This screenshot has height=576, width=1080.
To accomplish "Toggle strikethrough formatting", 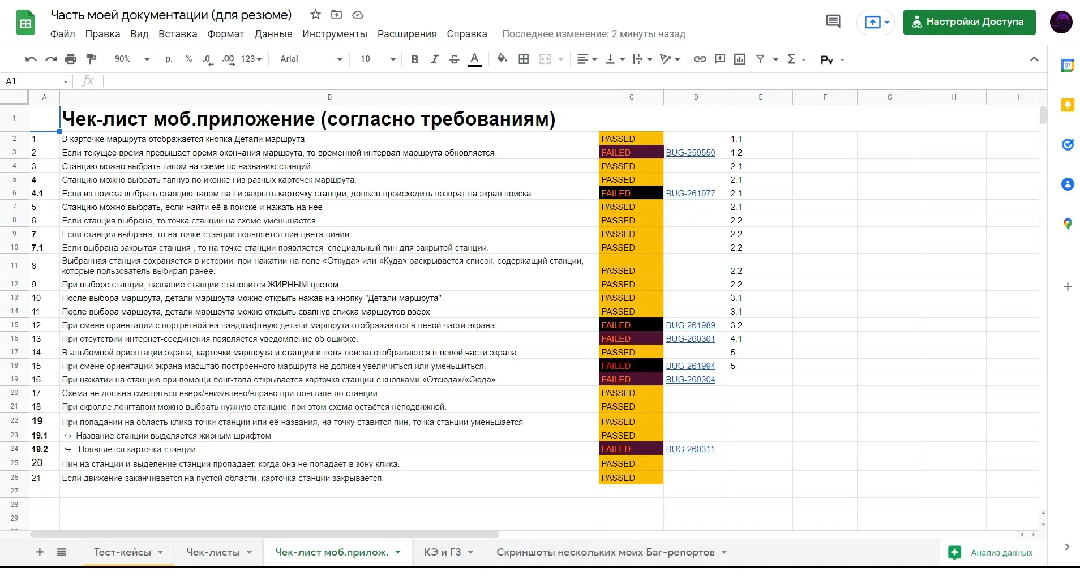I will click(x=454, y=59).
